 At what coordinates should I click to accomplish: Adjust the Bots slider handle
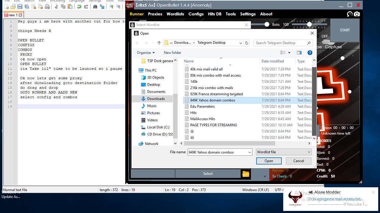click(x=309, y=24)
